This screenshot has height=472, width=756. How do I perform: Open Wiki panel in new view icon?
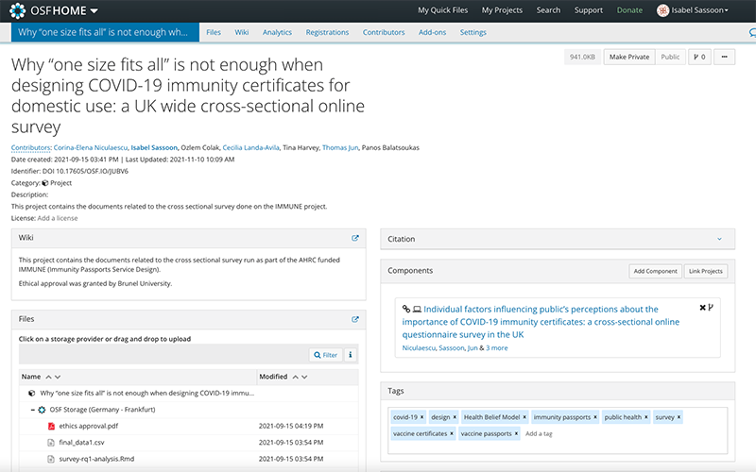coord(355,238)
